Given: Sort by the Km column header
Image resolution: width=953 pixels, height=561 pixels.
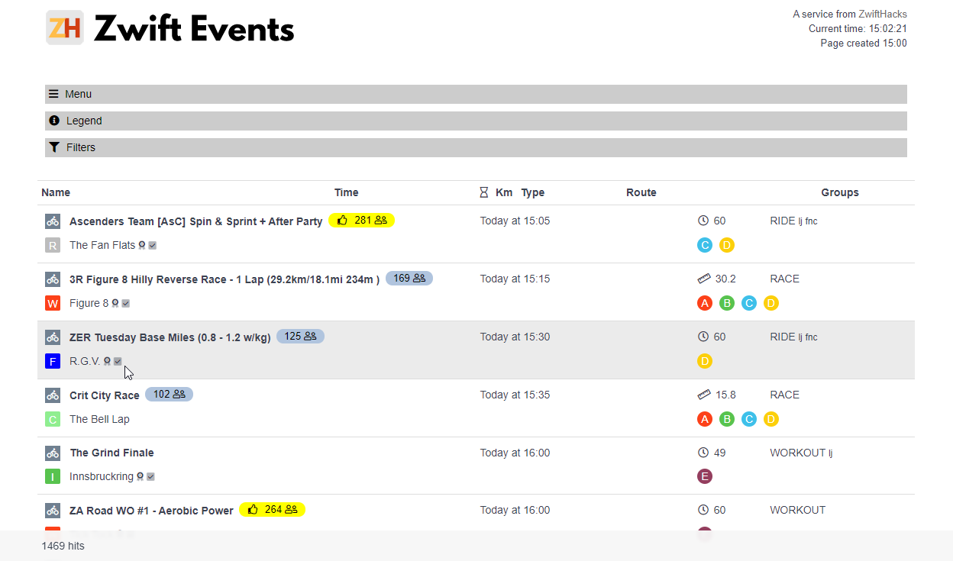Looking at the screenshot, I should tap(504, 192).
